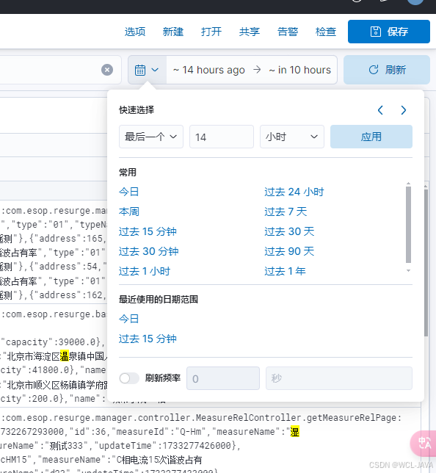Viewport: 436px width, 473px height.
Task: Select 过去 7 天 quick range
Action: [286, 212]
